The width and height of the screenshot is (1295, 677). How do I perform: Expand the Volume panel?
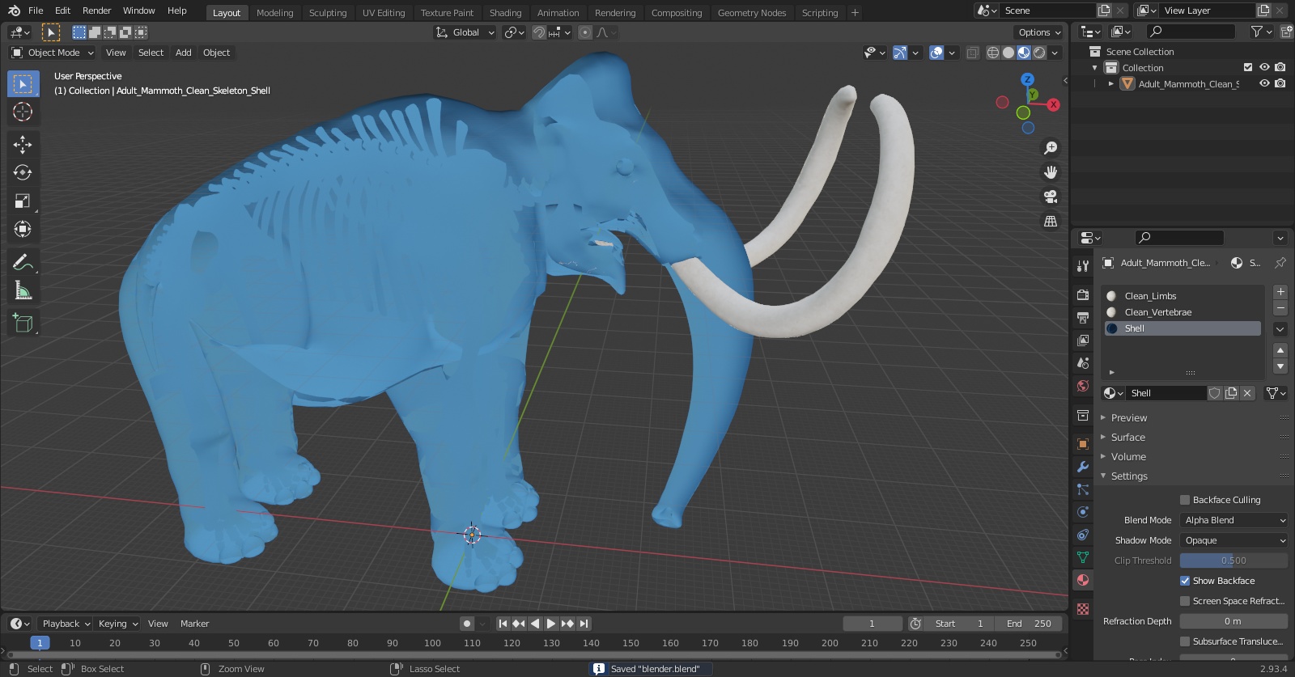[x=1128, y=457]
